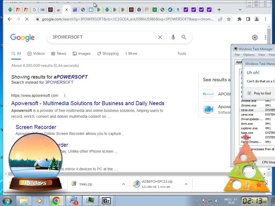Expand the More search filters dropdown
This screenshot has height=206, width=275.
[x=131, y=54]
